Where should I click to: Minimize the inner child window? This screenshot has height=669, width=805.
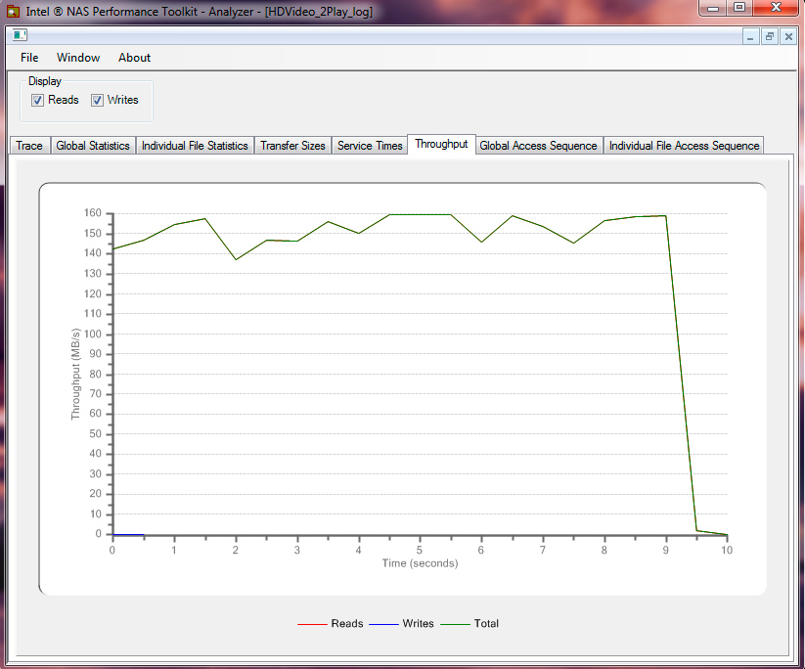[750, 36]
